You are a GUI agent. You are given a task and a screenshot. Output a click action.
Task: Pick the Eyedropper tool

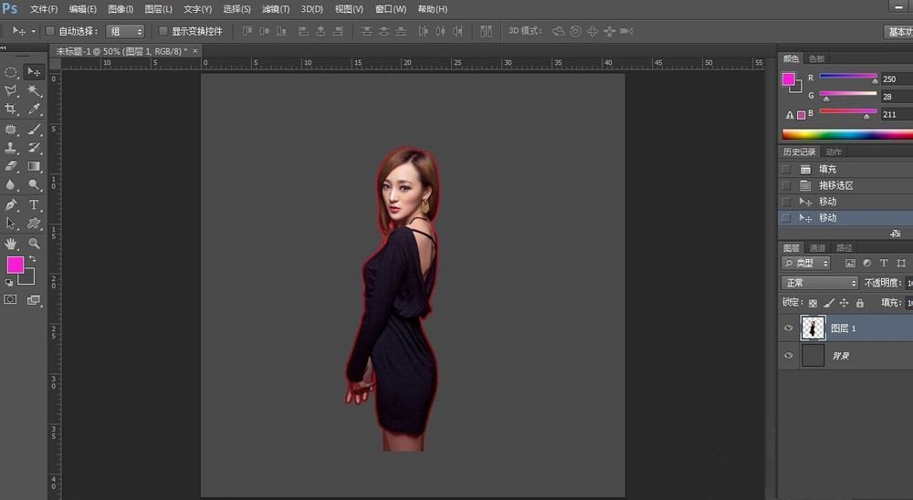35,109
